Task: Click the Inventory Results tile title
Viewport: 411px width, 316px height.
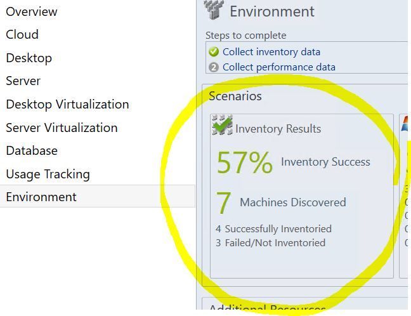Action: (x=278, y=129)
